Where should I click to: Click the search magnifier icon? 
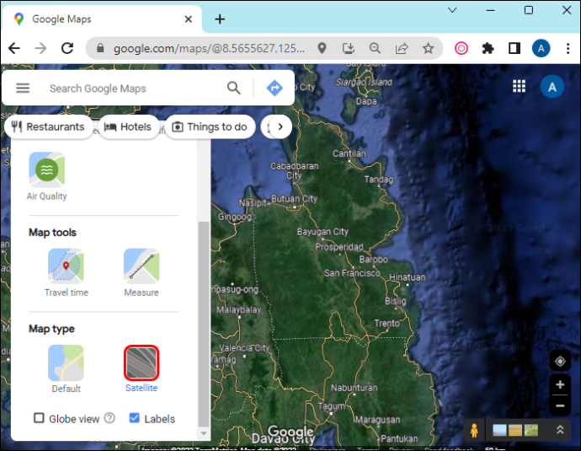click(234, 89)
